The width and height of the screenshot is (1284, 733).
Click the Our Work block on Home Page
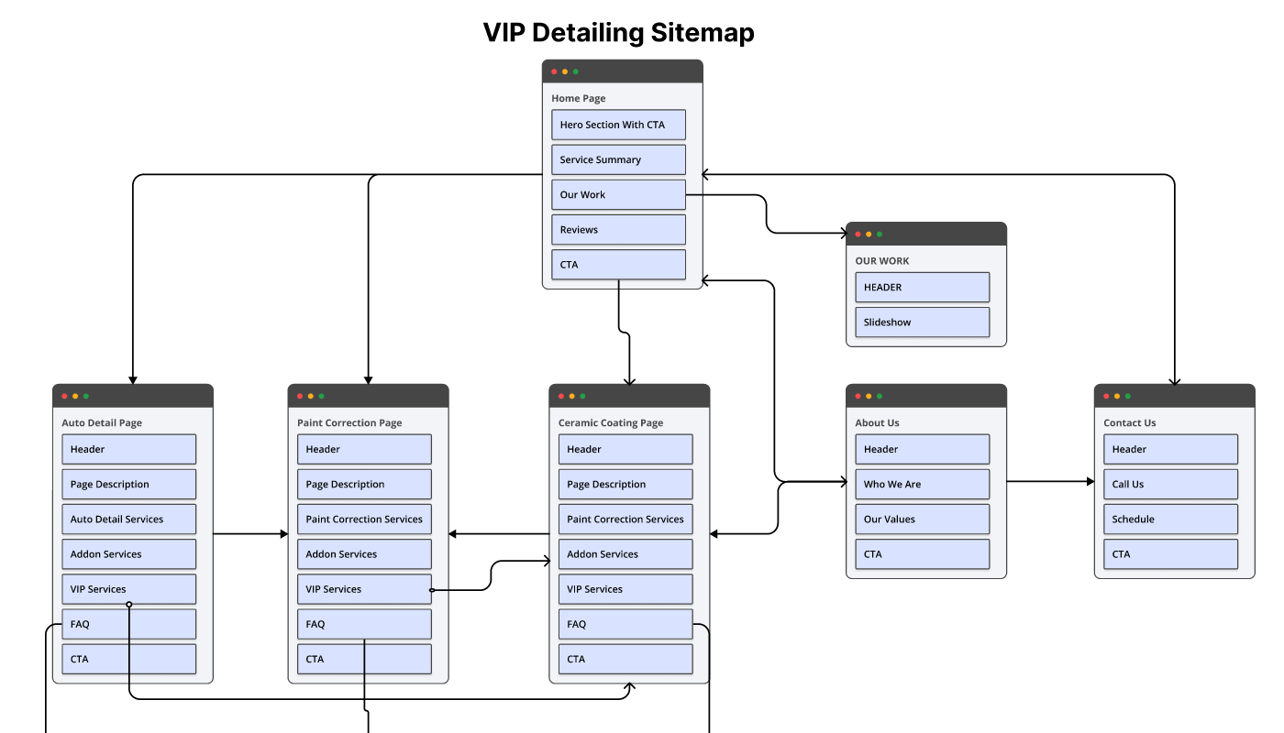pos(618,194)
